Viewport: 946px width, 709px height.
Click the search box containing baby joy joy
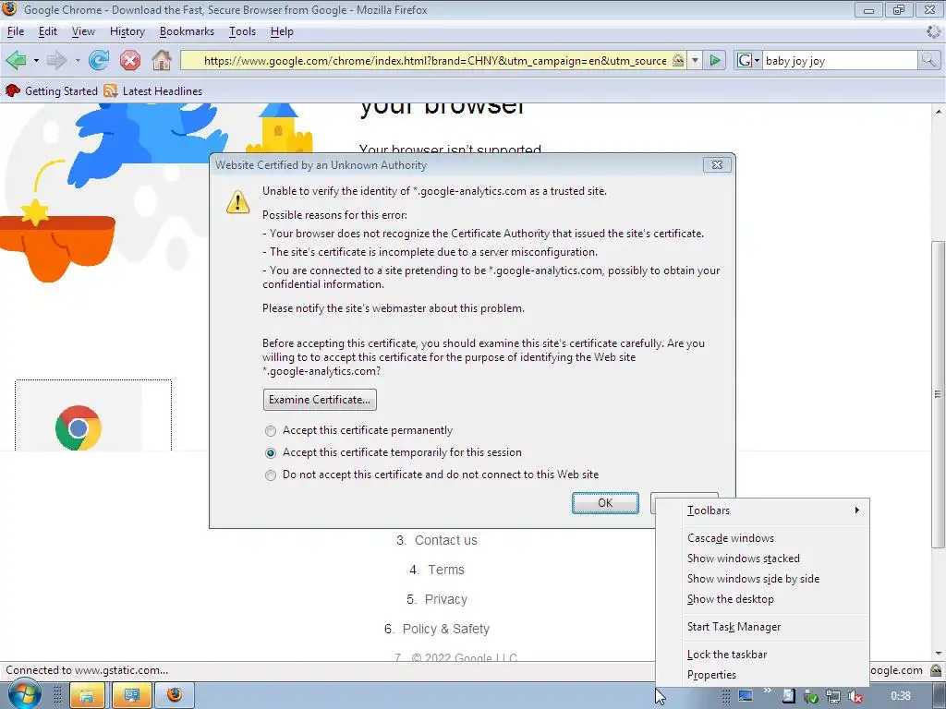tap(840, 60)
